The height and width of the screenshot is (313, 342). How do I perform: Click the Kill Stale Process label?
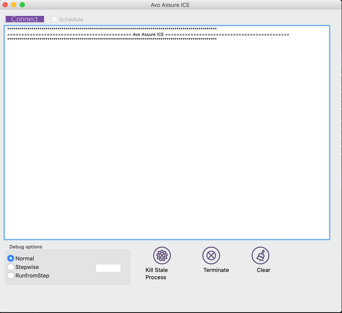tap(156, 274)
